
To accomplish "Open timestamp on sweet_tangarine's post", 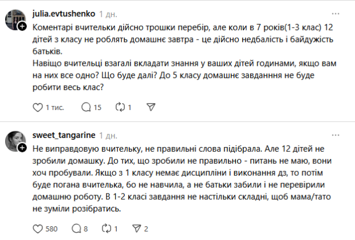I will point(108,135).
